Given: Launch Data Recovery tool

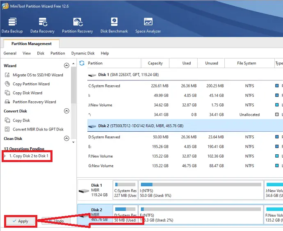Looking at the screenshot, I should click(x=42, y=25).
